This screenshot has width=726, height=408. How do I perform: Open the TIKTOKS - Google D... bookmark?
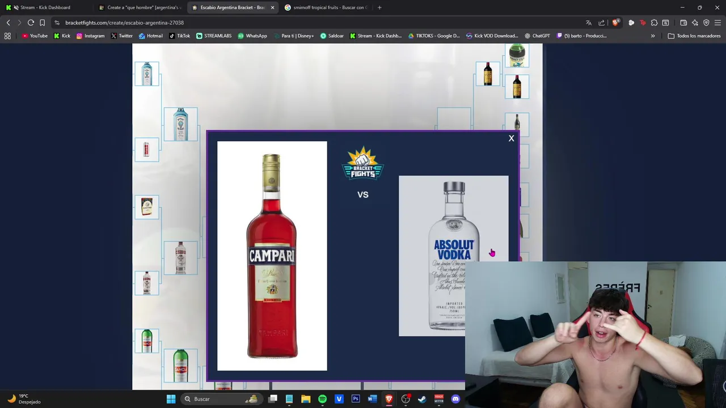pyautogui.click(x=434, y=36)
